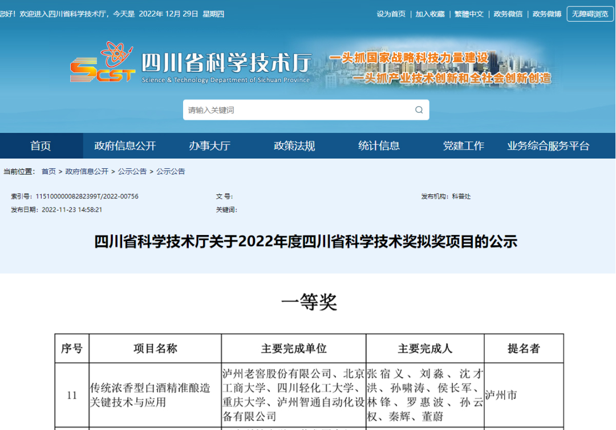
Task: Open 业务综合服务平台 portal
Action: pyautogui.click(x=549, y=145)
